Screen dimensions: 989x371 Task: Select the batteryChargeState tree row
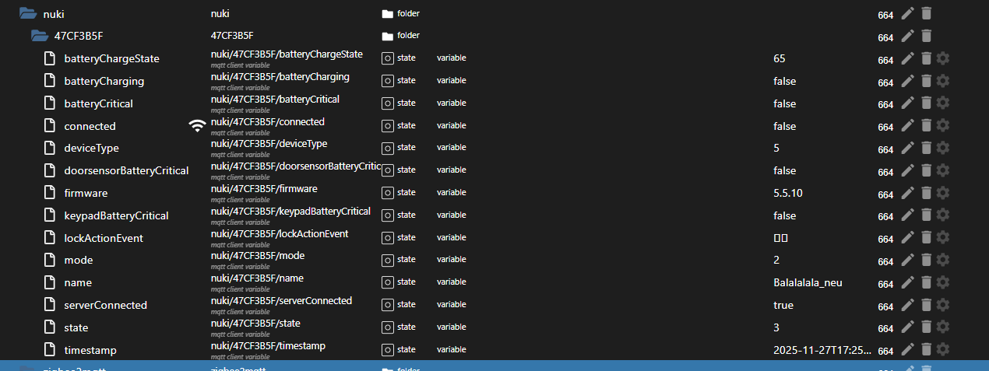494,58
